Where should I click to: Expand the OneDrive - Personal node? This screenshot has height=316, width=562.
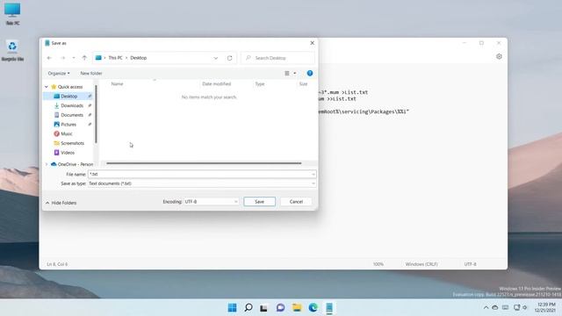(47, 164)
